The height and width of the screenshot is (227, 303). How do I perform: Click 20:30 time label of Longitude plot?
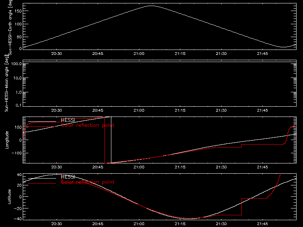tap(56, 167)
